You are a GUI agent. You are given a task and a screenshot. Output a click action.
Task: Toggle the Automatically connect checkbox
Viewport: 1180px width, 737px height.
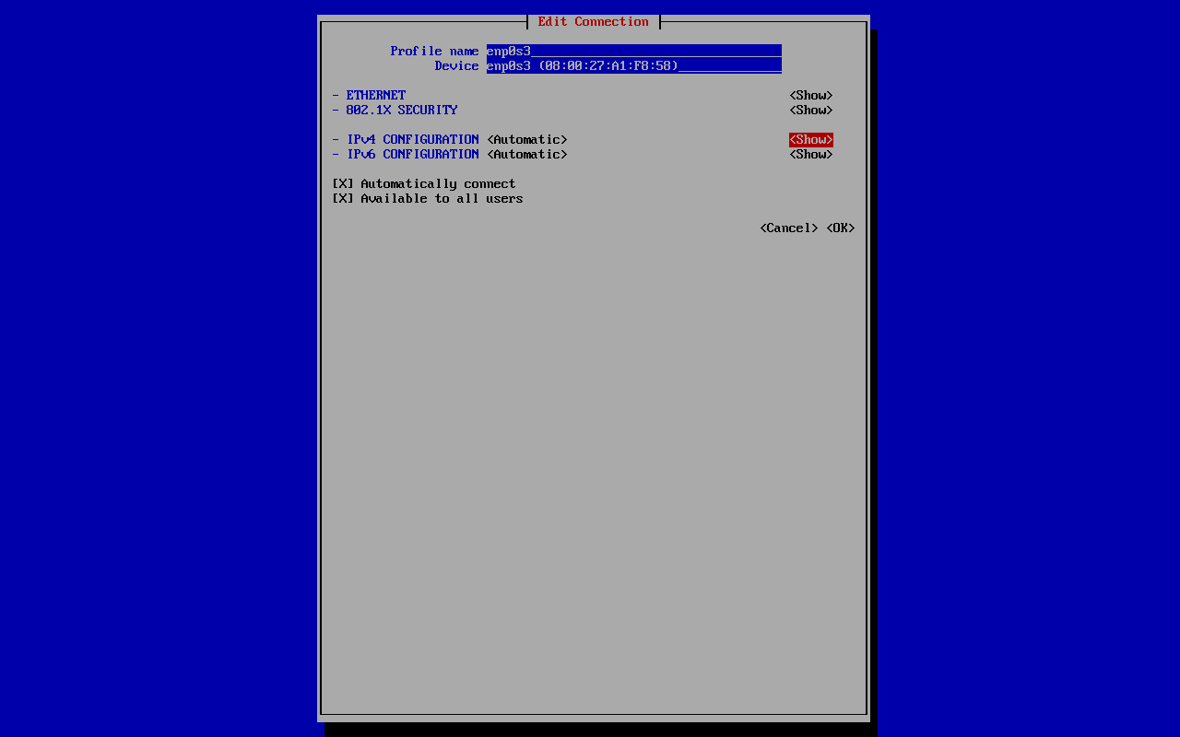342,184
